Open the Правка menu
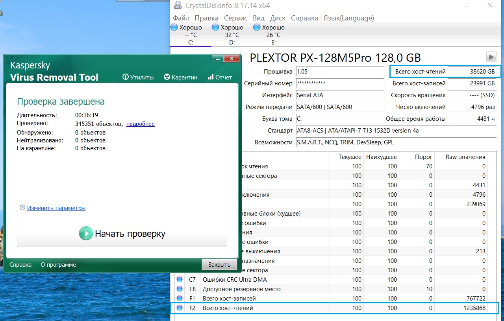 tap(206, 18)
